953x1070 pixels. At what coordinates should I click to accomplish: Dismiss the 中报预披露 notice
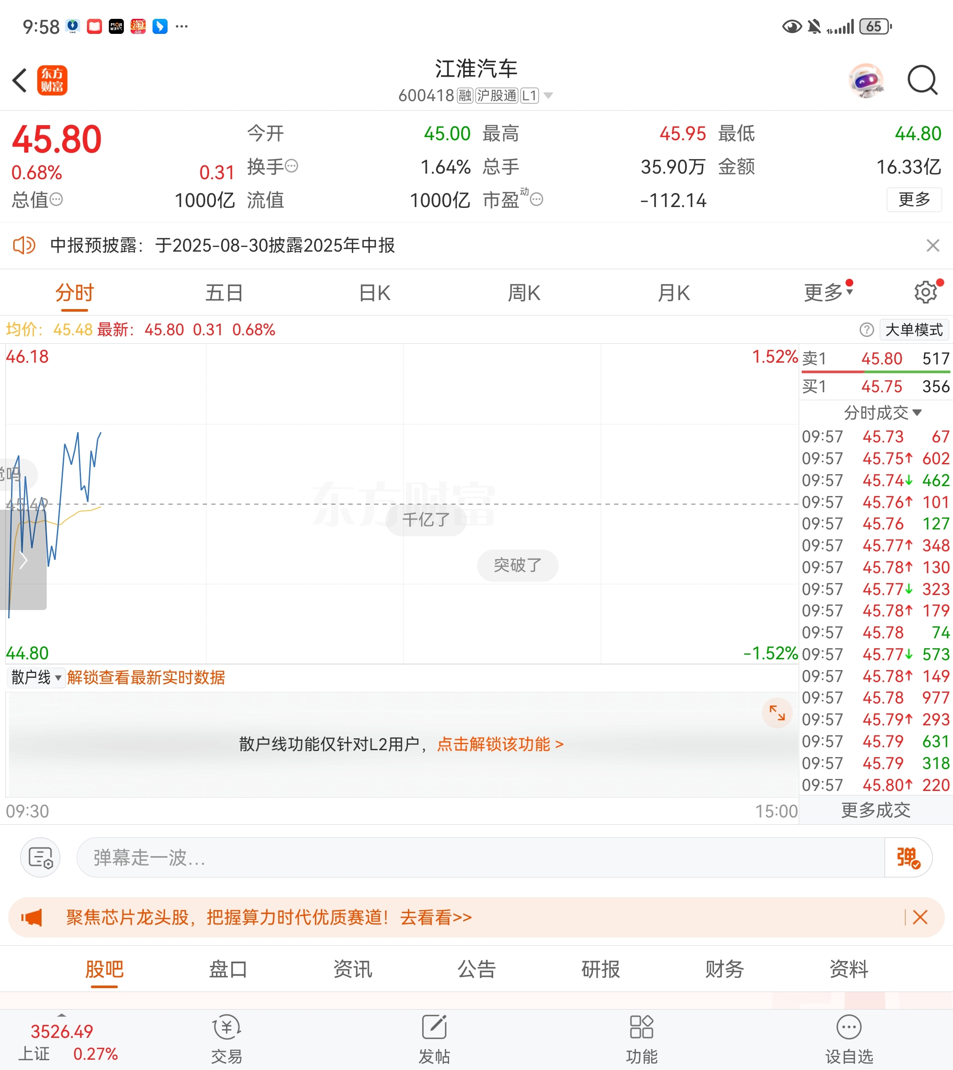[x=933, y=245]
